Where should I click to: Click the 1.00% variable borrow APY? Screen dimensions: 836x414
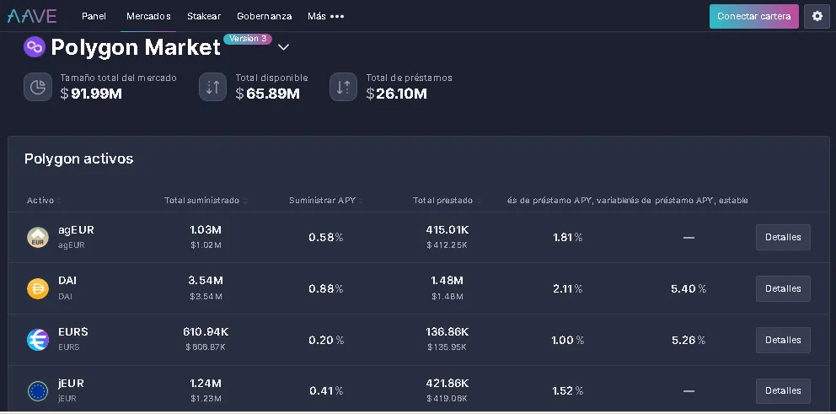[x=568, y=341]
